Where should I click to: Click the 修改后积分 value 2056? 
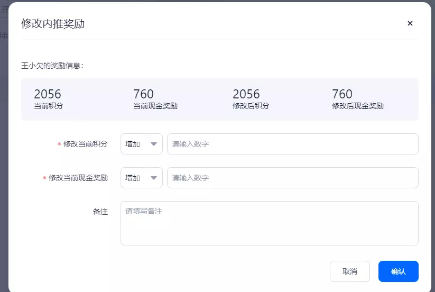(246, 94)
